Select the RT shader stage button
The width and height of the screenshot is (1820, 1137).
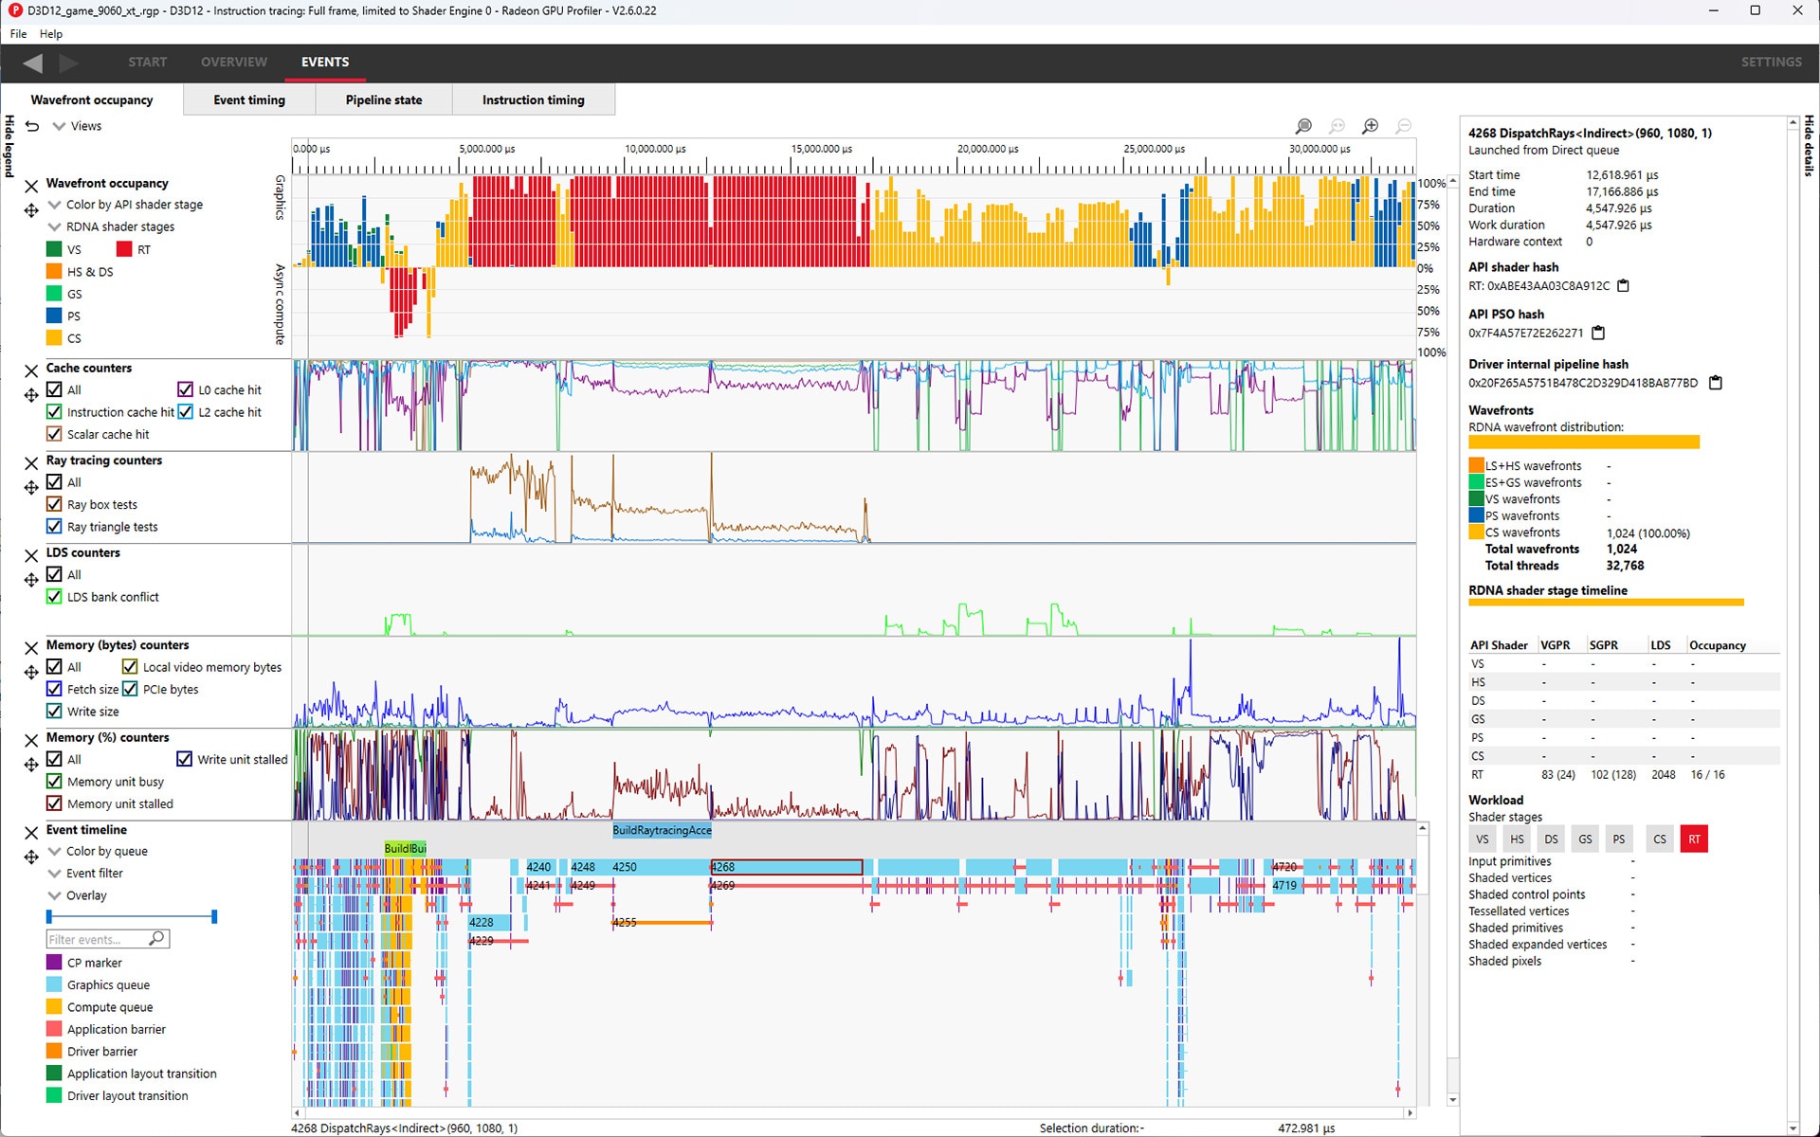pyautogui.click(x=1693, y=839)
